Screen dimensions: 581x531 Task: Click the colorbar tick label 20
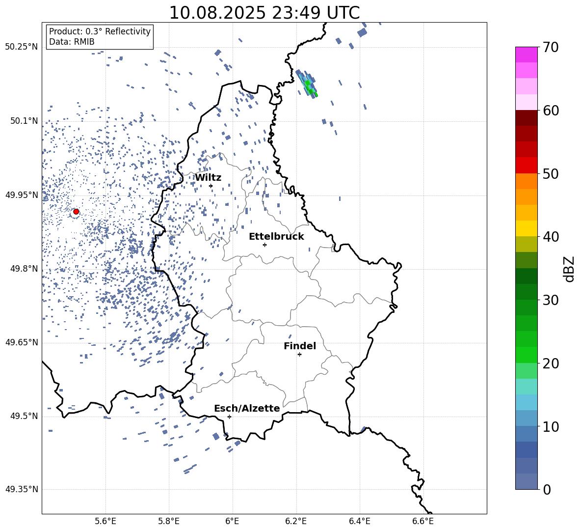pos(551,363)
